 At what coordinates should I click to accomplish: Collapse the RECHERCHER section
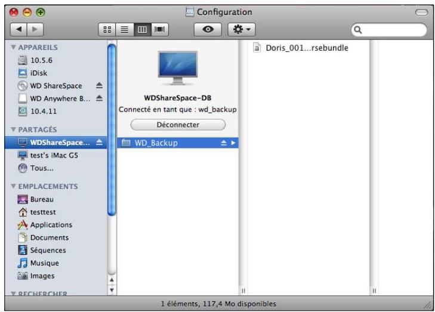click(x=13, y=293)
